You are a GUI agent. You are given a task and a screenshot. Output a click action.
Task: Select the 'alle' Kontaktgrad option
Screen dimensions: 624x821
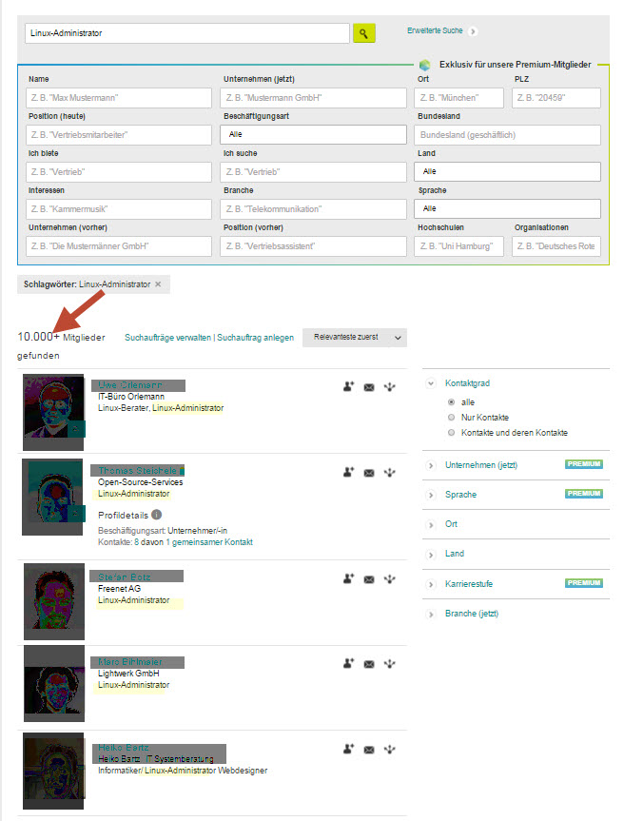pos(451,402)
